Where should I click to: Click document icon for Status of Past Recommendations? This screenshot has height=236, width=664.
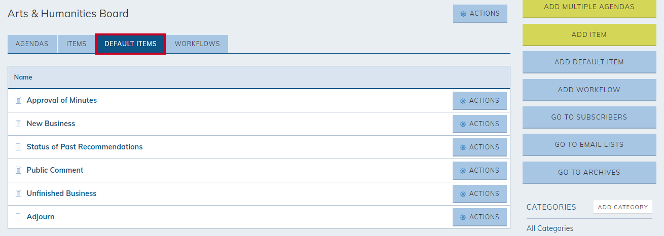19,147
